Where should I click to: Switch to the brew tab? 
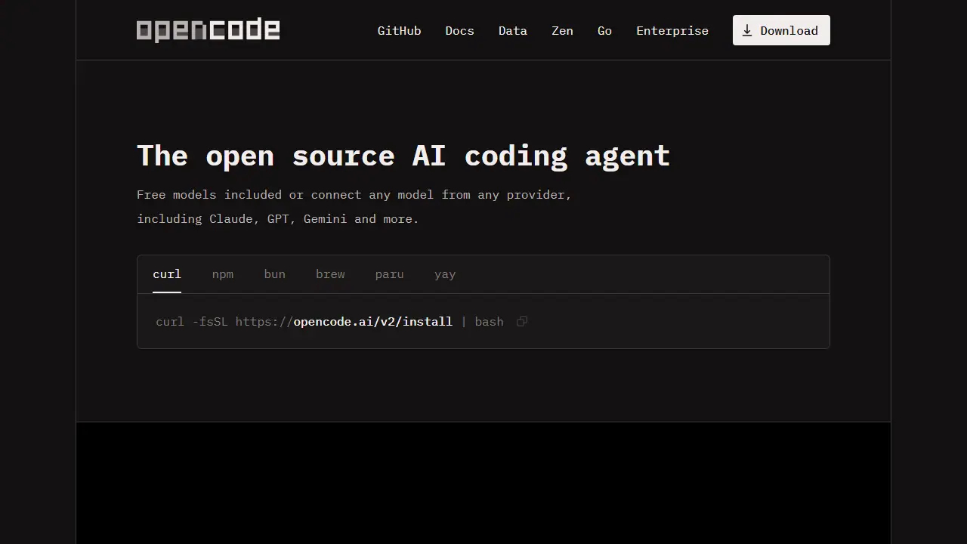coord(330,274)
